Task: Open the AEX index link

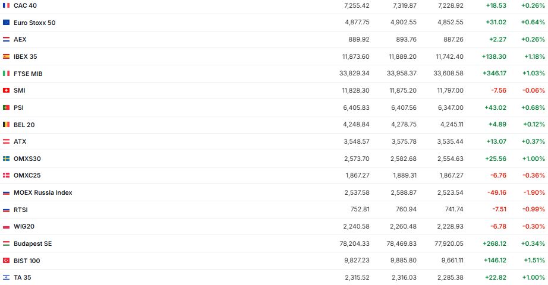Action: pos(20,39)
